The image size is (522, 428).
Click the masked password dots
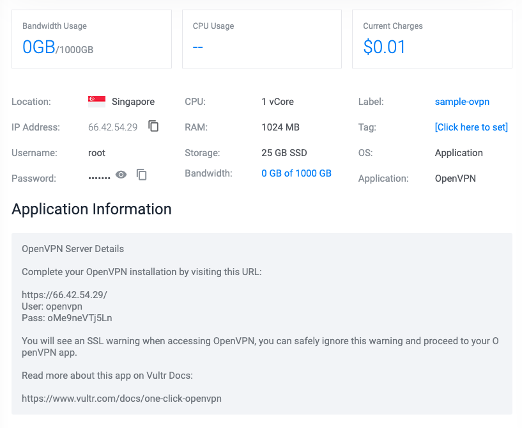tap(99, 178)
